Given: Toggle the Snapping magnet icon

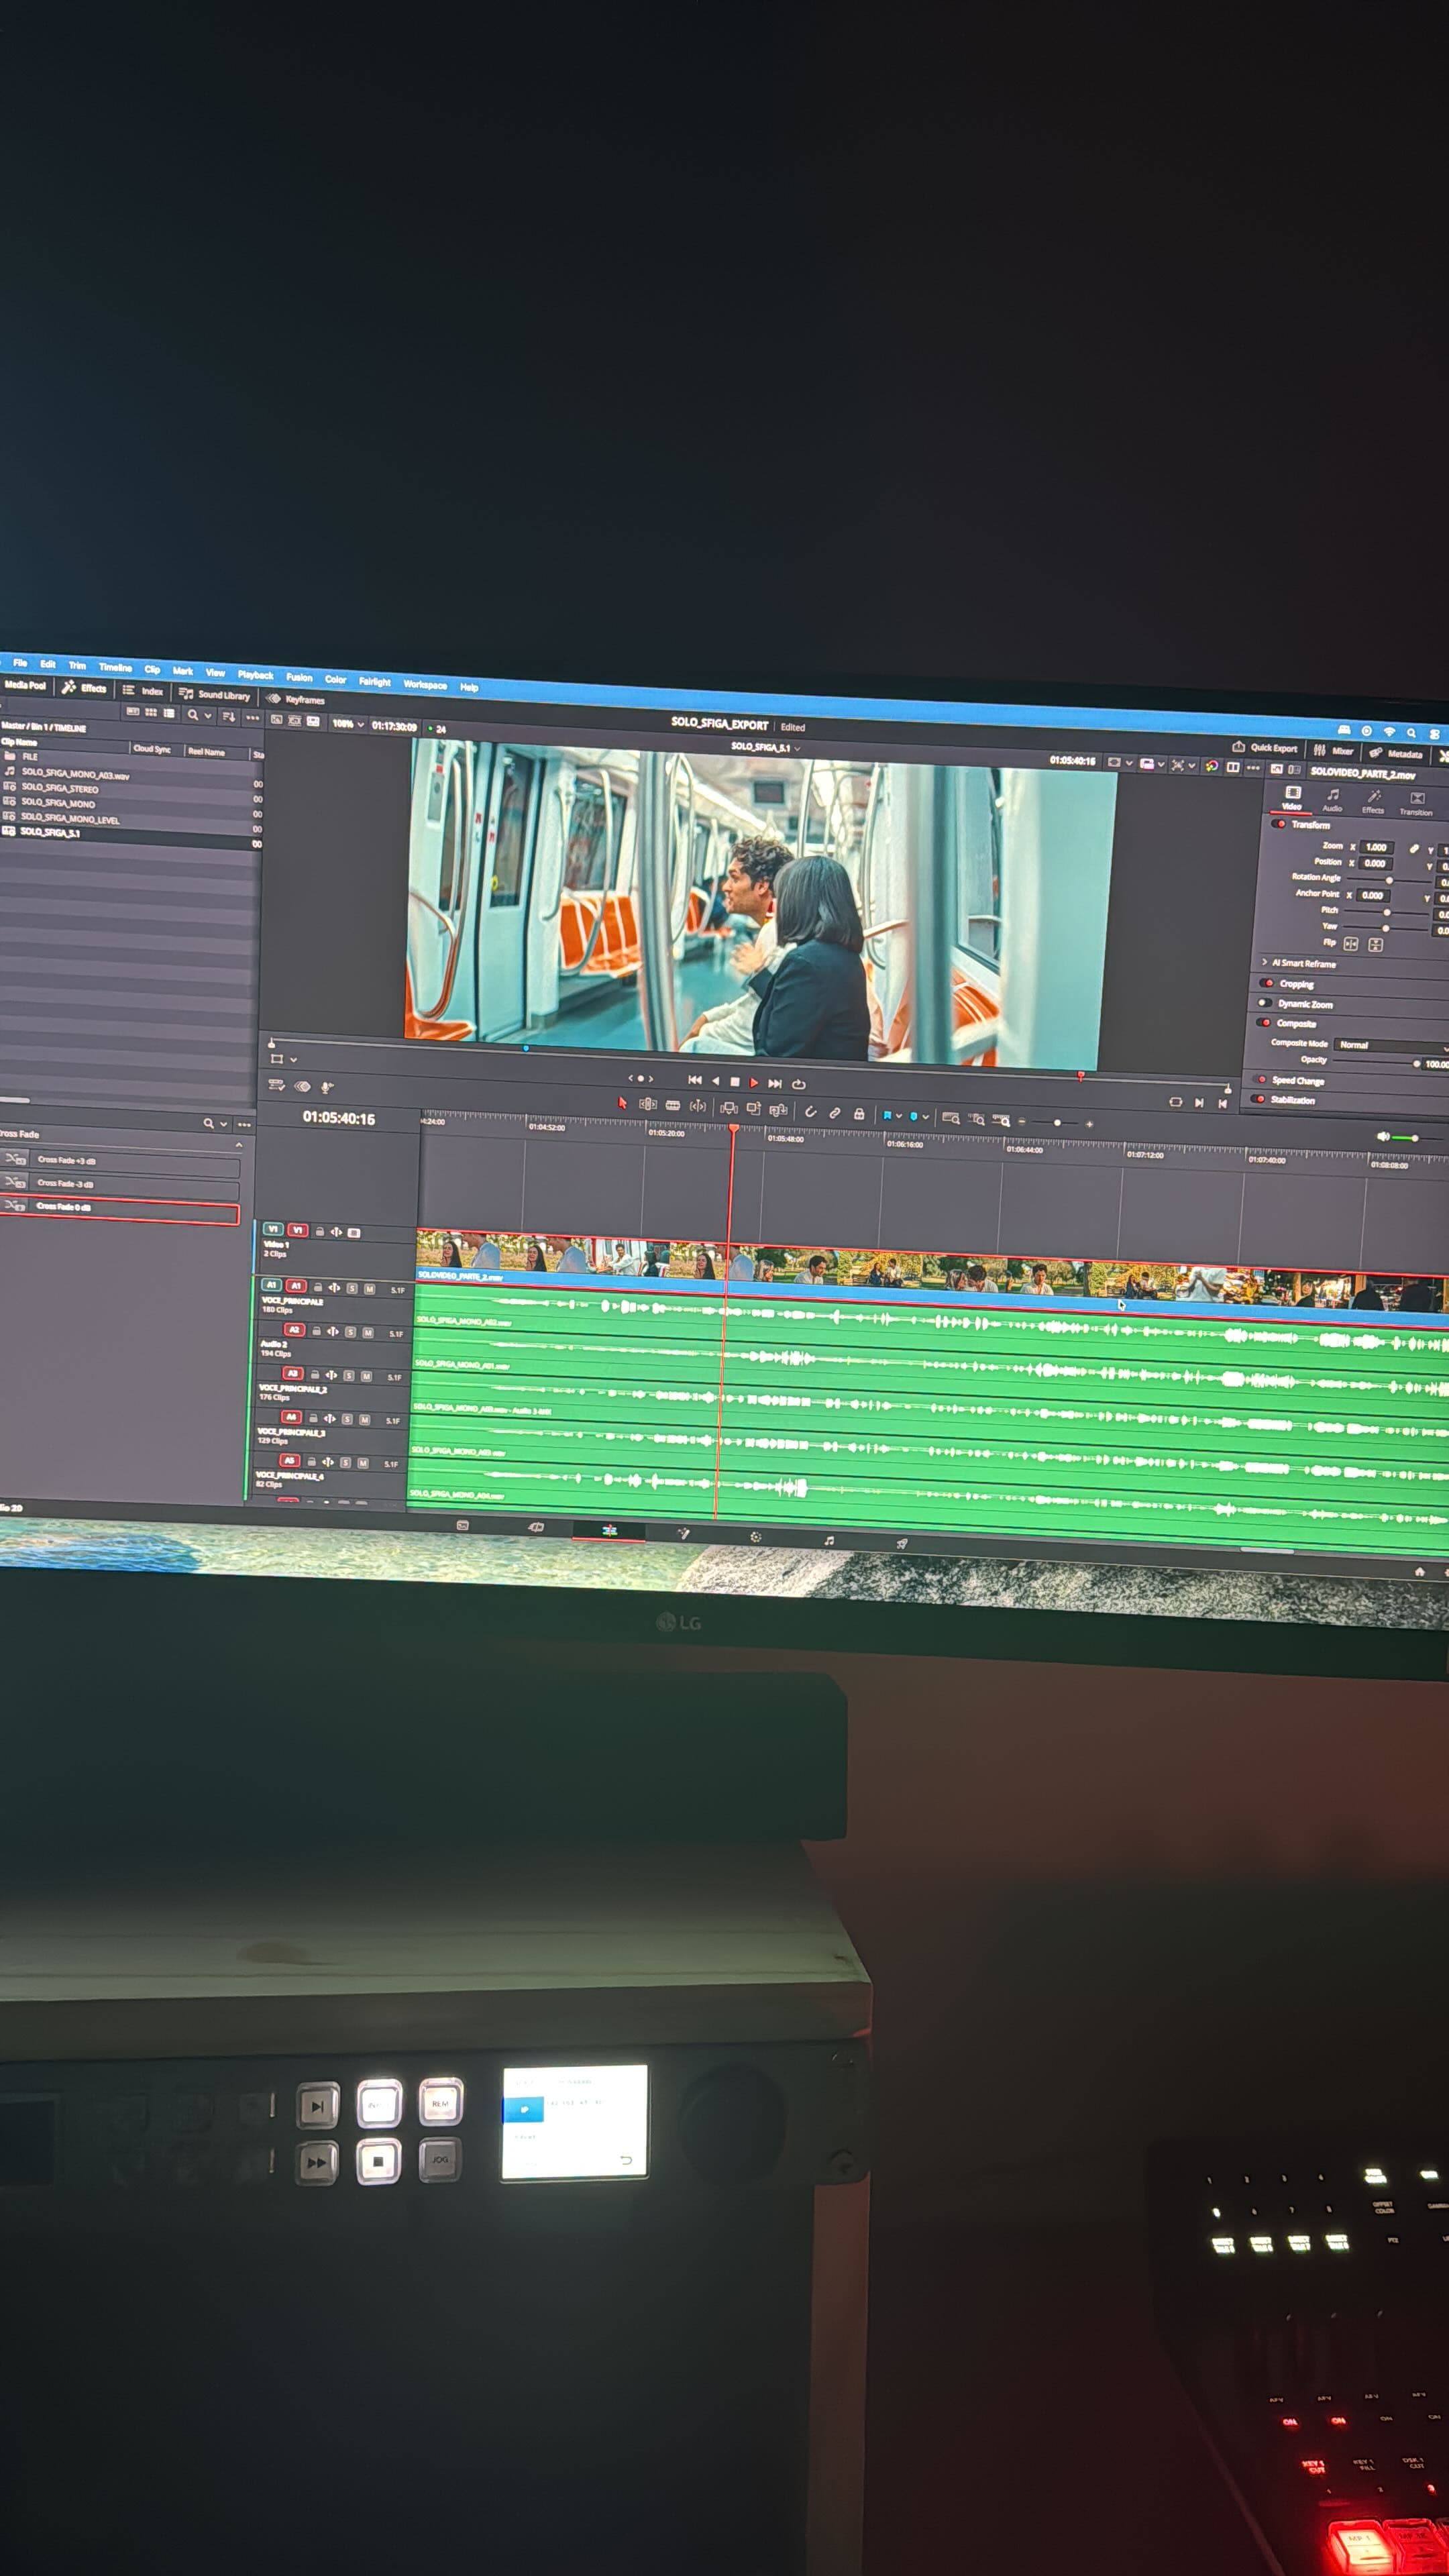Looking at the screenshot, I should pos(810,1112).
